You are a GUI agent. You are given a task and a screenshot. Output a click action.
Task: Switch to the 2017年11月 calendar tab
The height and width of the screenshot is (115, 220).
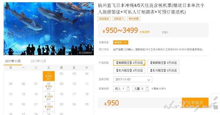pos(13,61)
